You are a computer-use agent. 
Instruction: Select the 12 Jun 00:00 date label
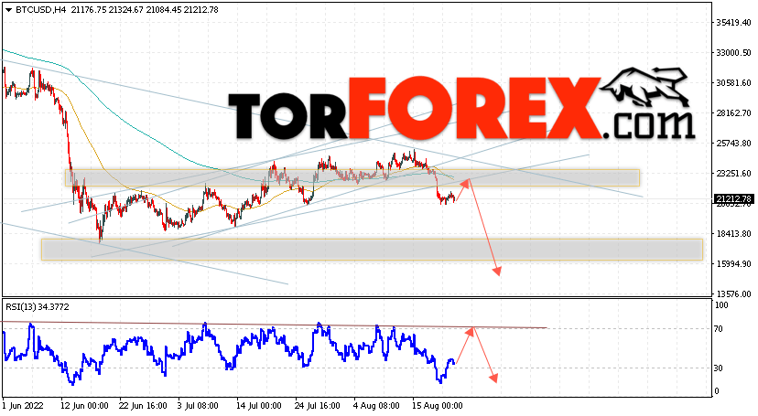pos(84,405)
